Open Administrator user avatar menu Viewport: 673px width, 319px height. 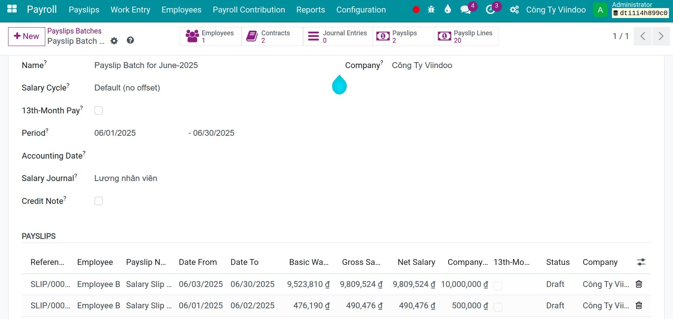[x=600, y=10]
